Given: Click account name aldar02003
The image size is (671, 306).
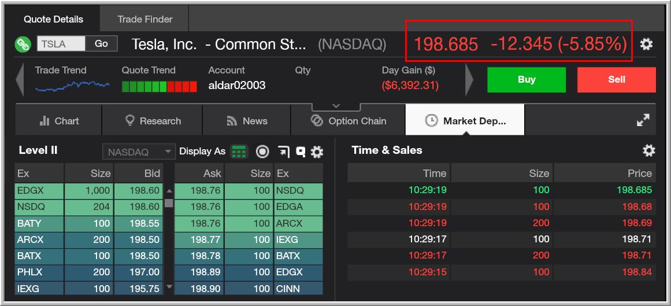Looking at the screenshot, I should [x=237, y=85].
